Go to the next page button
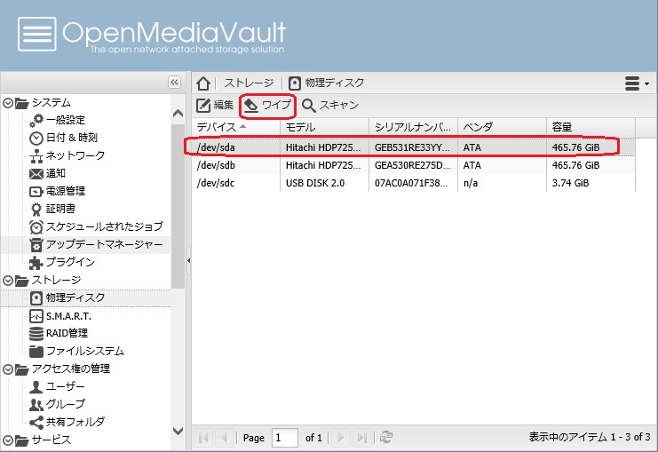The image size is (658, 452). click(x=340, y=438)
